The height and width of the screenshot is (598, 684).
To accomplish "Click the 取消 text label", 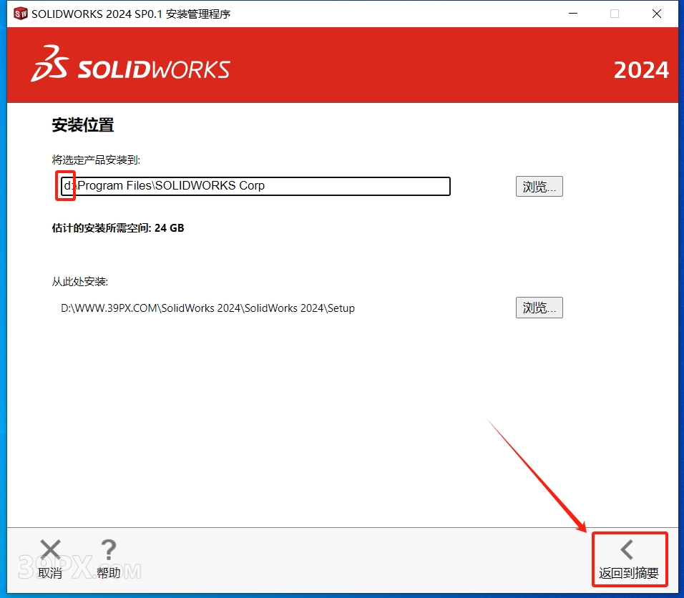I will 50,572.
